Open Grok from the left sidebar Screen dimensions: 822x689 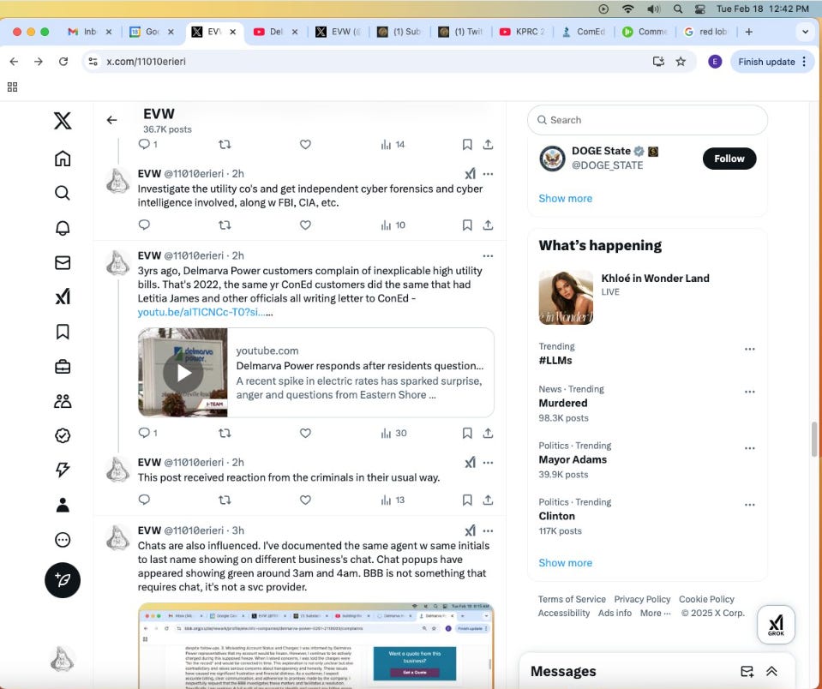(x=63, y=297)
